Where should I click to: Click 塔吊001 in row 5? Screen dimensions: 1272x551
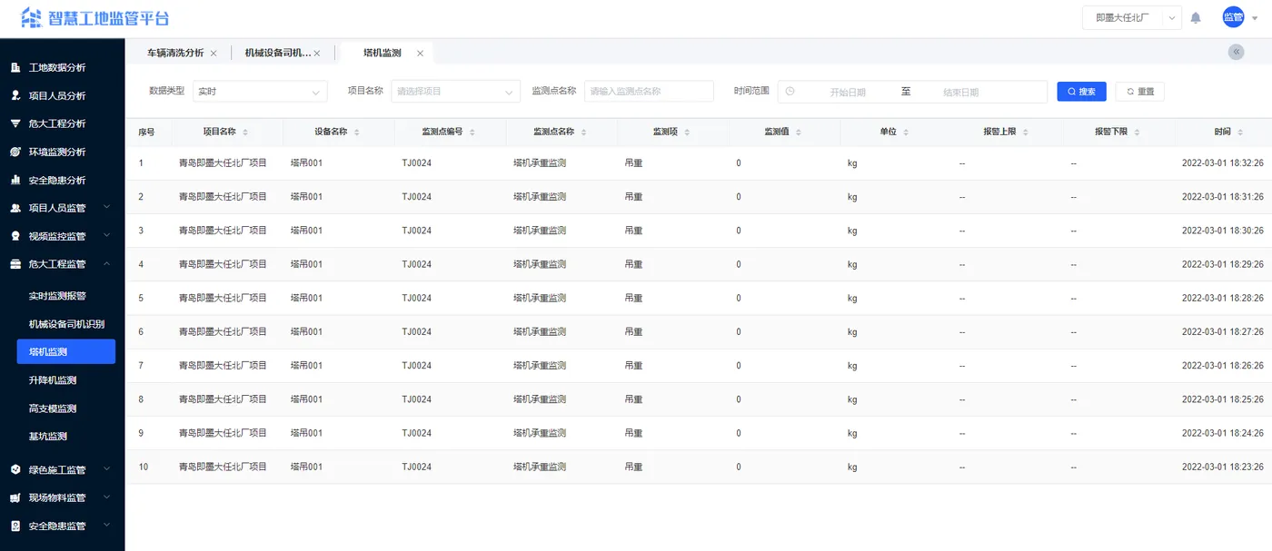click(307, 298)
